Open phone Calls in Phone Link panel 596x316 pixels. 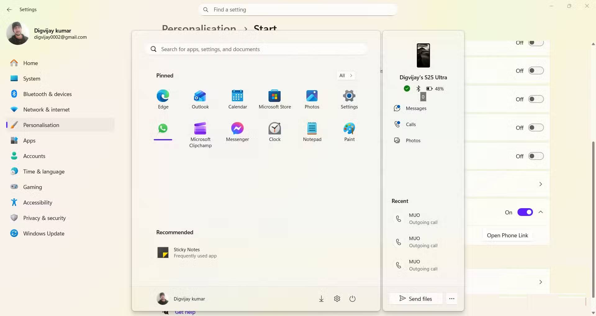(x=405, y=124)
